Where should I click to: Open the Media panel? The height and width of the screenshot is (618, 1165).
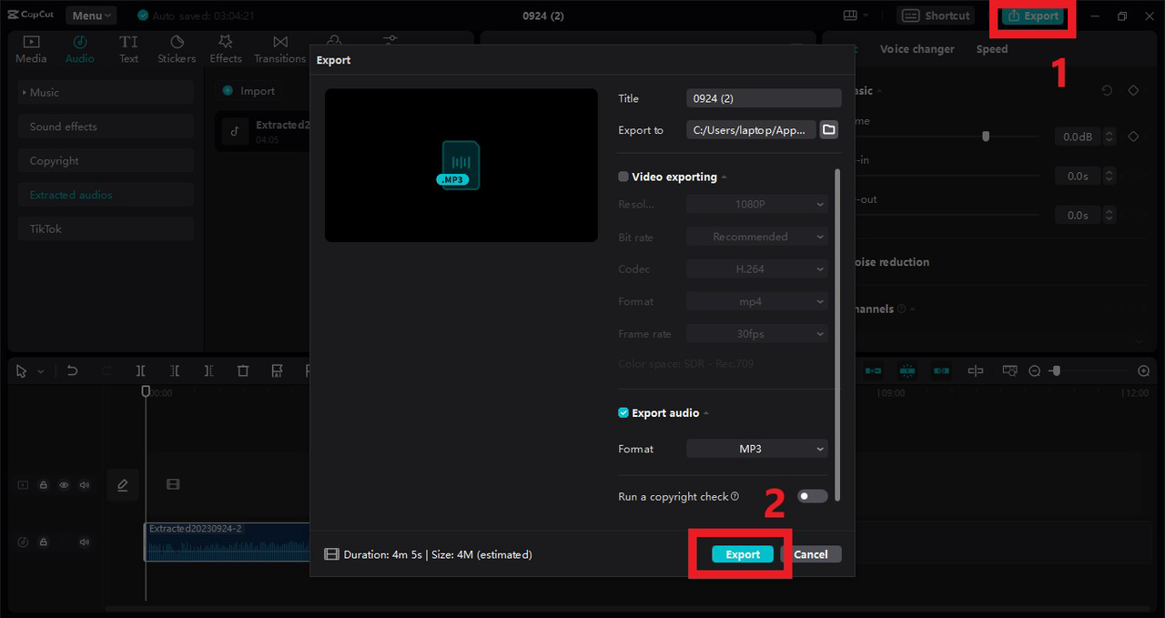click(31, 49)
